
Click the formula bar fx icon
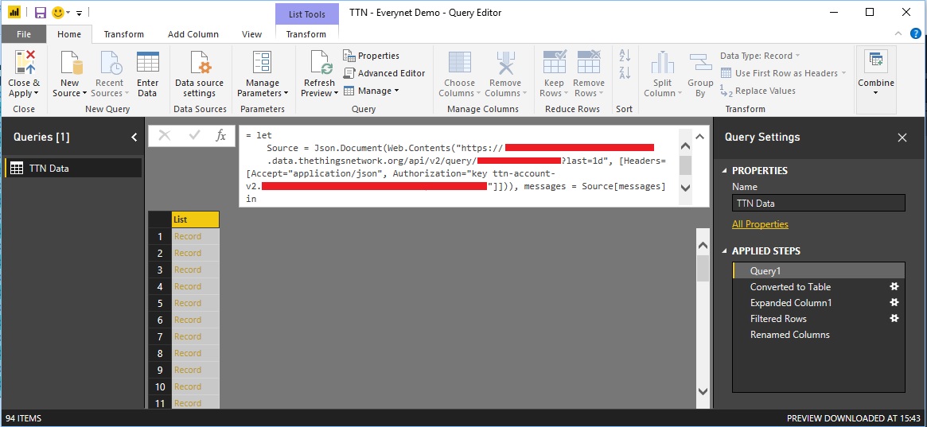point(220,136)
